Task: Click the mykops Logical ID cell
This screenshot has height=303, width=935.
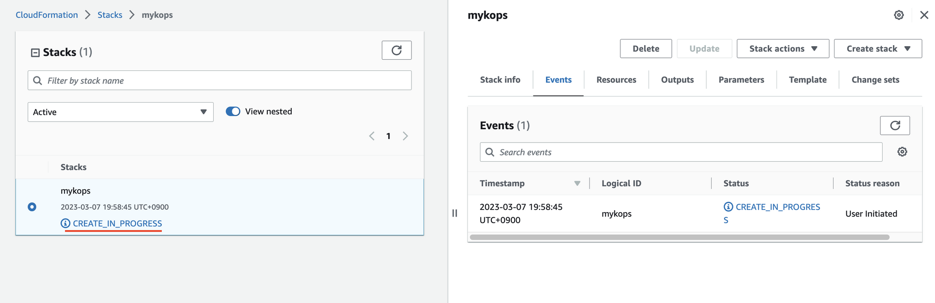Action: (616, 213)
